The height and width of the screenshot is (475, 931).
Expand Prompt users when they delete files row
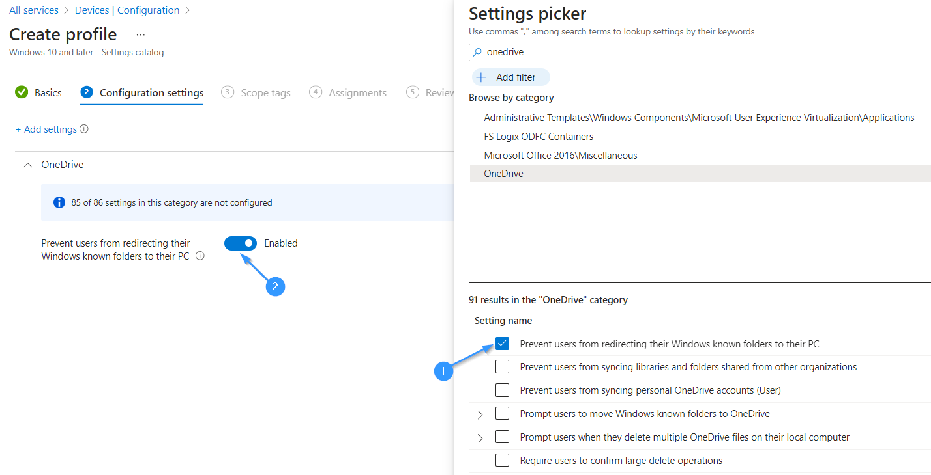[x=480, y=438]
